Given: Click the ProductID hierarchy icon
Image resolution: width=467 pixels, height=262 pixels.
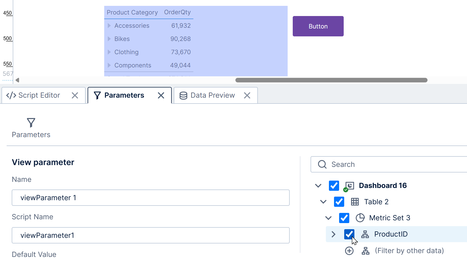Looking at the screenshot, I should pos(365,234).
